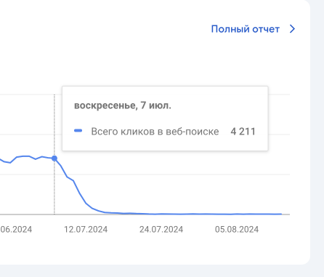Screen dimensions: 324x277
Task: Click the vertical dotted marker line below the data point
Action: tap(54, 188)
